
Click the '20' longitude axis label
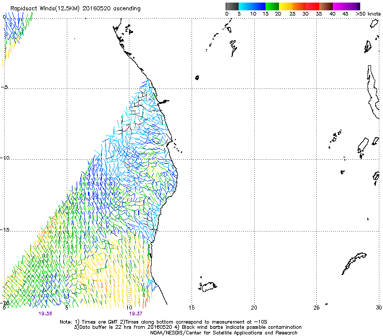[x=254, y=308]
